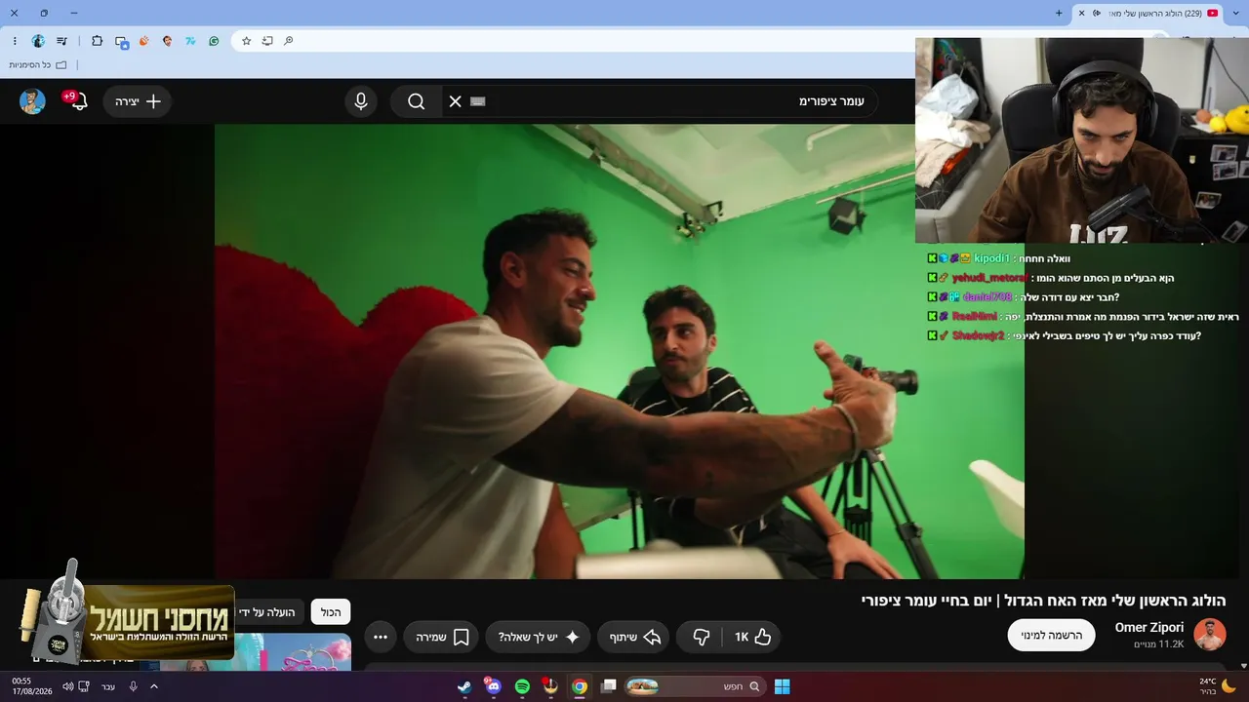This screenshot has width=1249, height=702.
Task: Click the zoom magnifier icon in address bar
Action: (x=288, y=41)
